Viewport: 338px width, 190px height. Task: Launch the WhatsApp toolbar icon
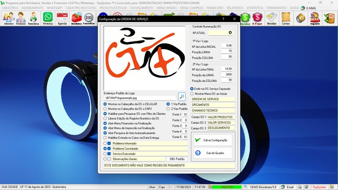[48, 18]
